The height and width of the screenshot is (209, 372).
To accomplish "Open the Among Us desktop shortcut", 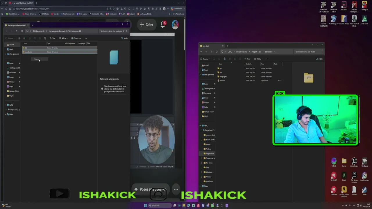I will (364, 6).
